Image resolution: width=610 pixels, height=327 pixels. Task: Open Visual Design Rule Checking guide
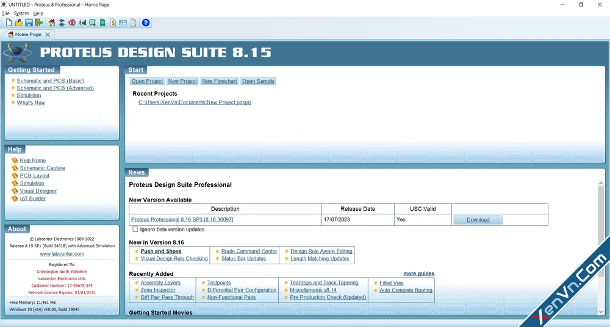174,259
